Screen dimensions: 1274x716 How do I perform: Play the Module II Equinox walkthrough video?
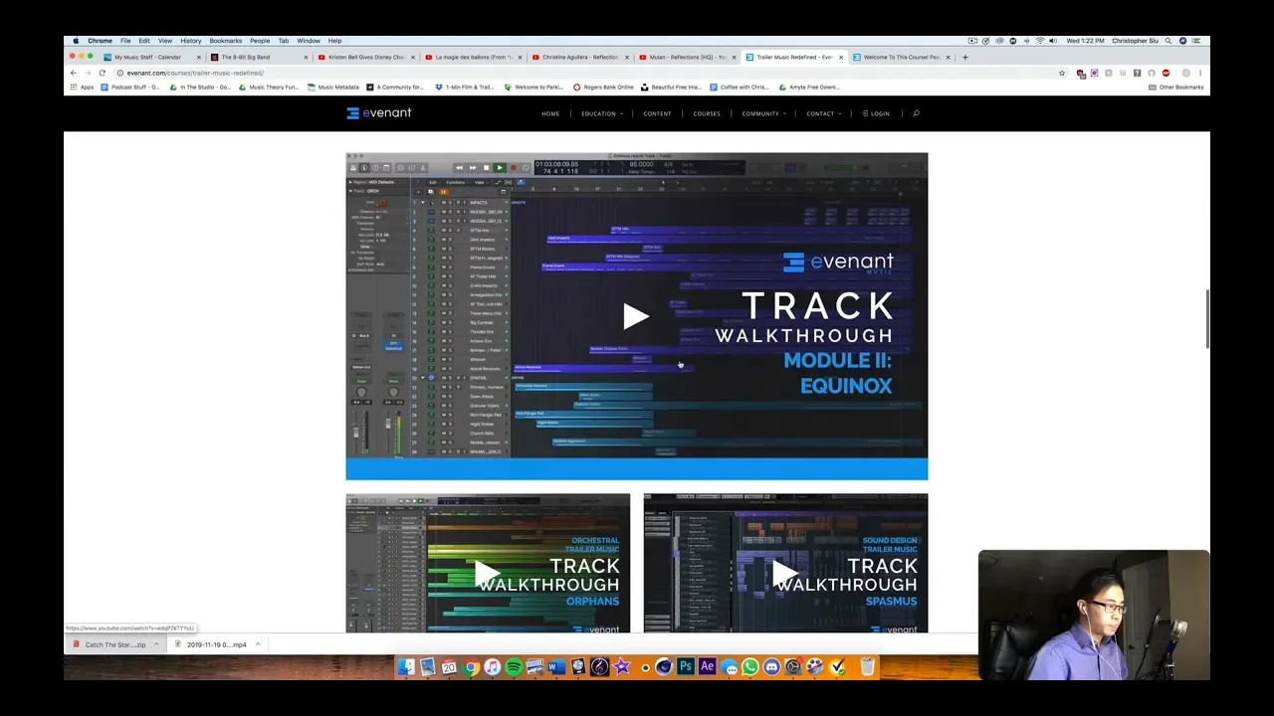pyautogui.click(x=636, y=316)
